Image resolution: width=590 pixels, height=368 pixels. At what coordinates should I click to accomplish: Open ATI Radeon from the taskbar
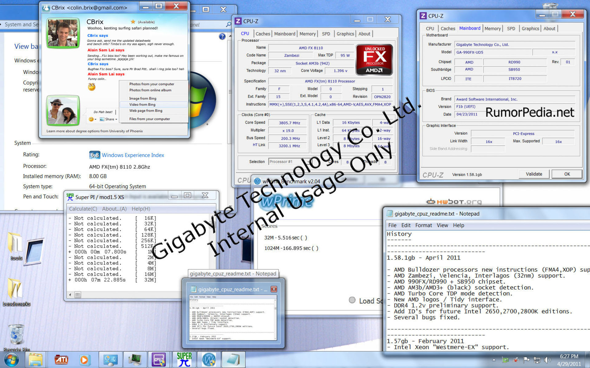click(x=61, y=359)
